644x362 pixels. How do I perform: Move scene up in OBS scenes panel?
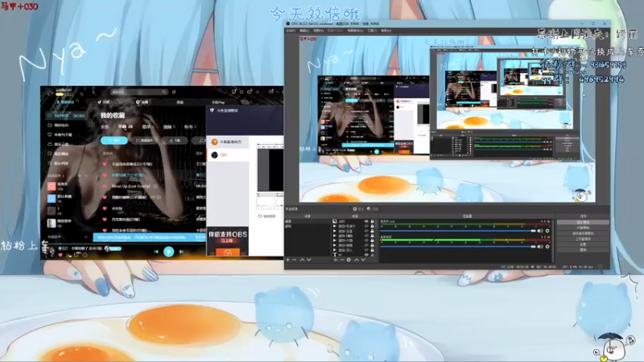(303, 260)
